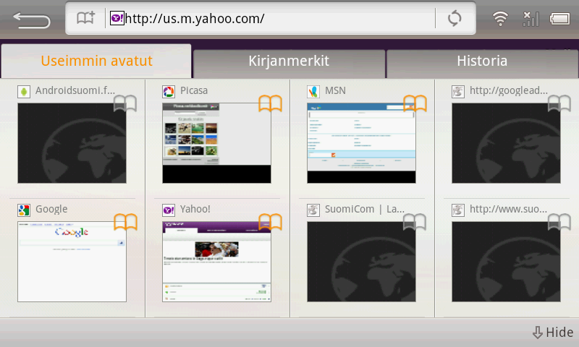Toggle bookmark on the Google tile
The height and width of the screenshot is (347, 579).
click(125, 222)
